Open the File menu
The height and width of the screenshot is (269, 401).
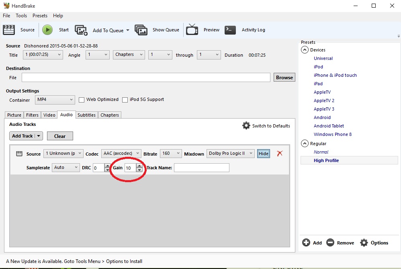point(6,16)
